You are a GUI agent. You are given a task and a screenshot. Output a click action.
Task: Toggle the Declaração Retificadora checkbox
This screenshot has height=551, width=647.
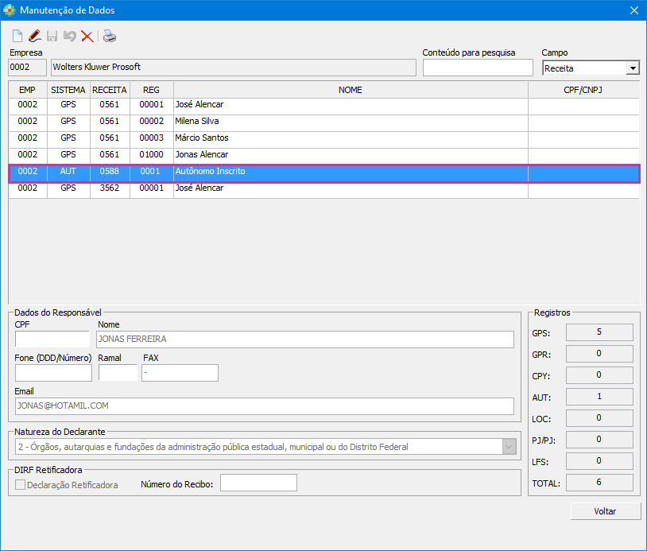tap(21, 484)
